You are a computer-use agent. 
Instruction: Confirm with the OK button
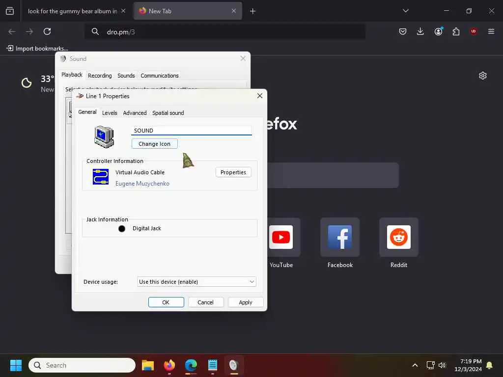pyautogui.click(x=166, y=302)
